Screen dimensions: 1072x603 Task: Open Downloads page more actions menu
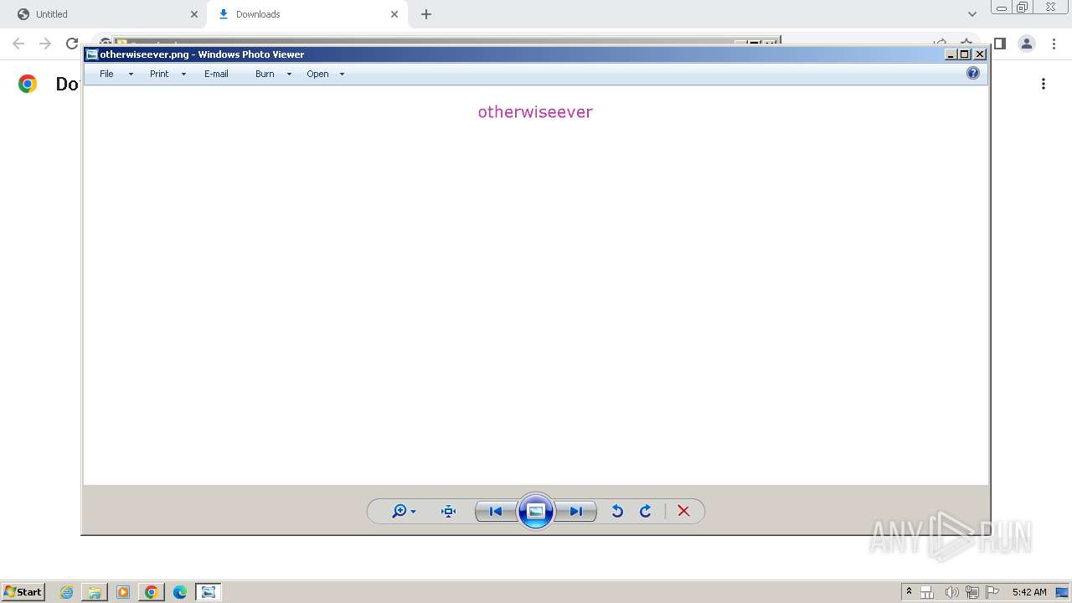(1044, 84)
